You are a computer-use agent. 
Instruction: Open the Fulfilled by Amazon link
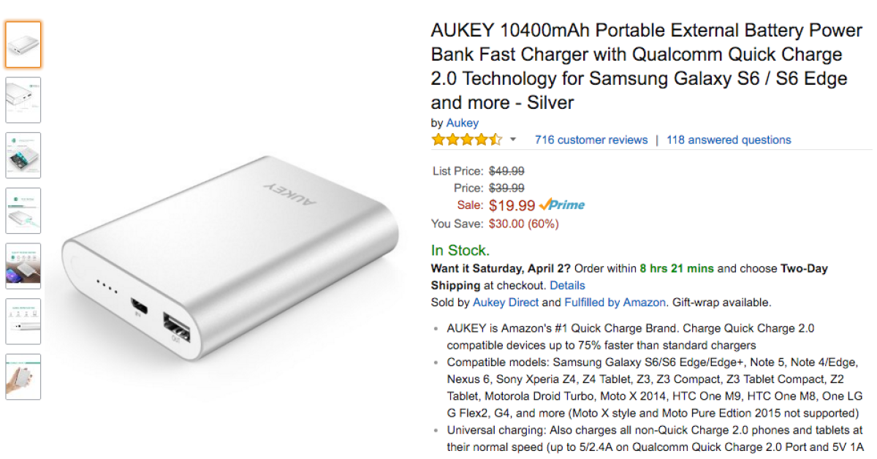tap(615, 302)
